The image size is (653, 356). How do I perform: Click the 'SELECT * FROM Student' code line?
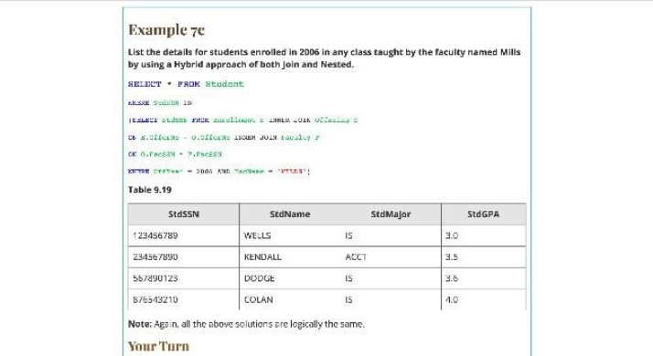pos(186,84)
